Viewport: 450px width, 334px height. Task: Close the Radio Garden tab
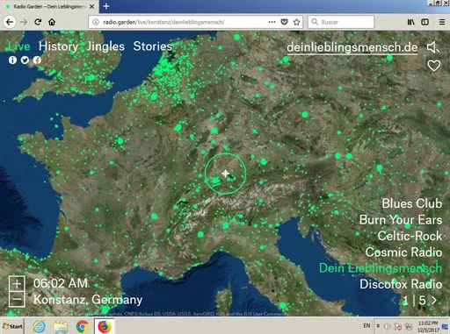coord(91,6)
